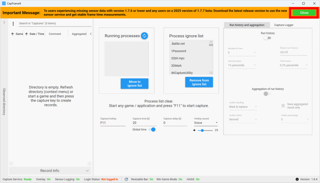Image resolution: width=320 pixels, height=183 pixels.
Task: Expand the Record Info panel
Action: [50, 171]
